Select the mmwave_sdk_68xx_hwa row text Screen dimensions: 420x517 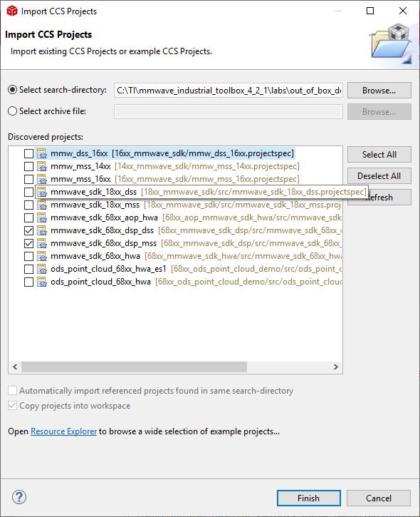coord(196,257)
